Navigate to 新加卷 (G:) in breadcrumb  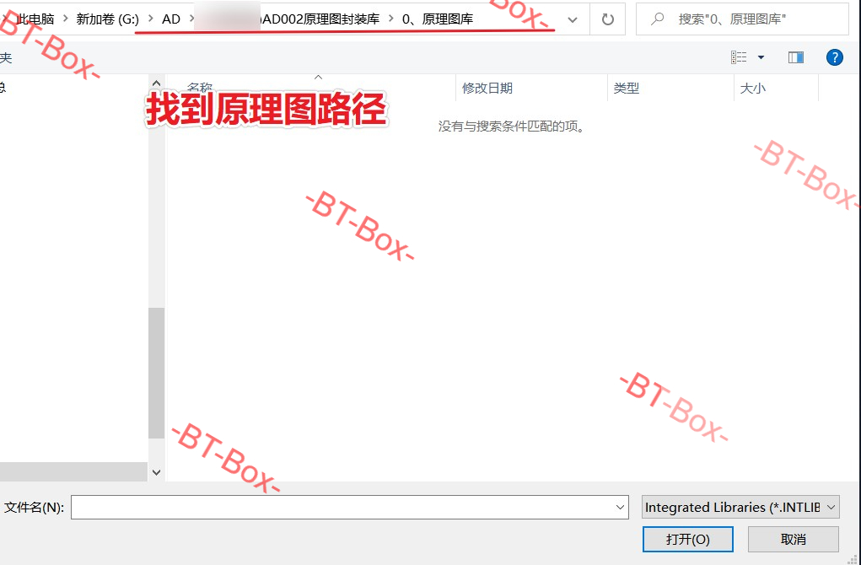(108, 19)
